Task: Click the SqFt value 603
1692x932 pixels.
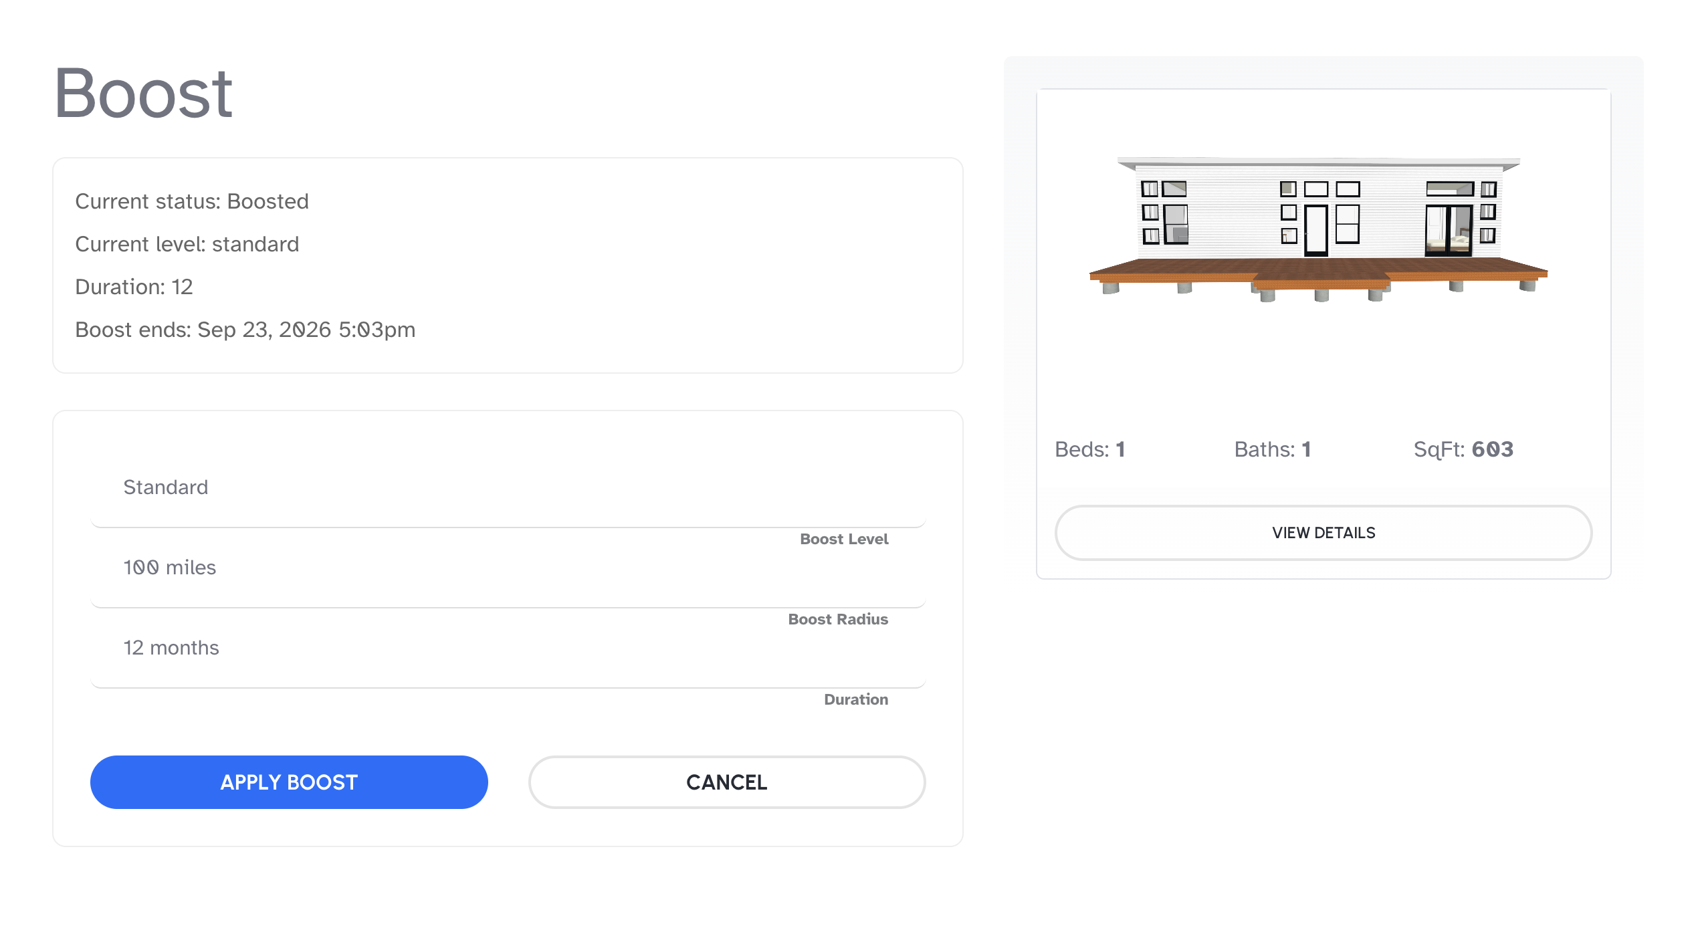Action: coord(1492,449)
